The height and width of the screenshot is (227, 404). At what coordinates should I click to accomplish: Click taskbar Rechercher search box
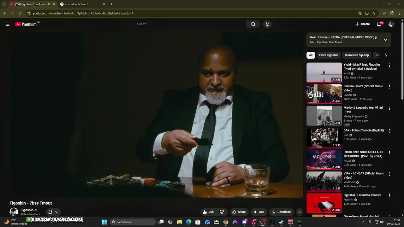coord(133,222)
